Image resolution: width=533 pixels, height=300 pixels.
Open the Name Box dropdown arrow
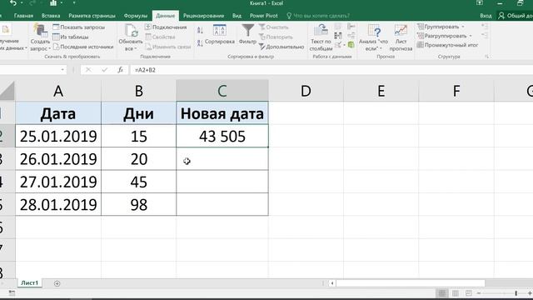point(62,70)
